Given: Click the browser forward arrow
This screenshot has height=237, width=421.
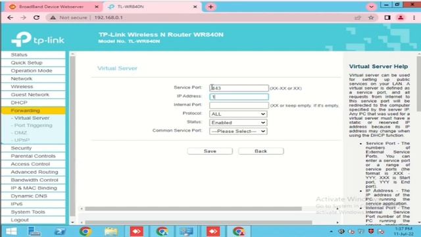Looking at the screenshot, I should 24,18.
